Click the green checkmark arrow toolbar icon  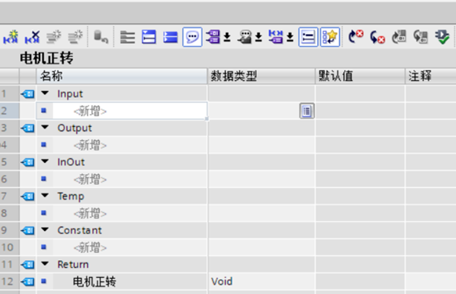click(x=442, y=37)
